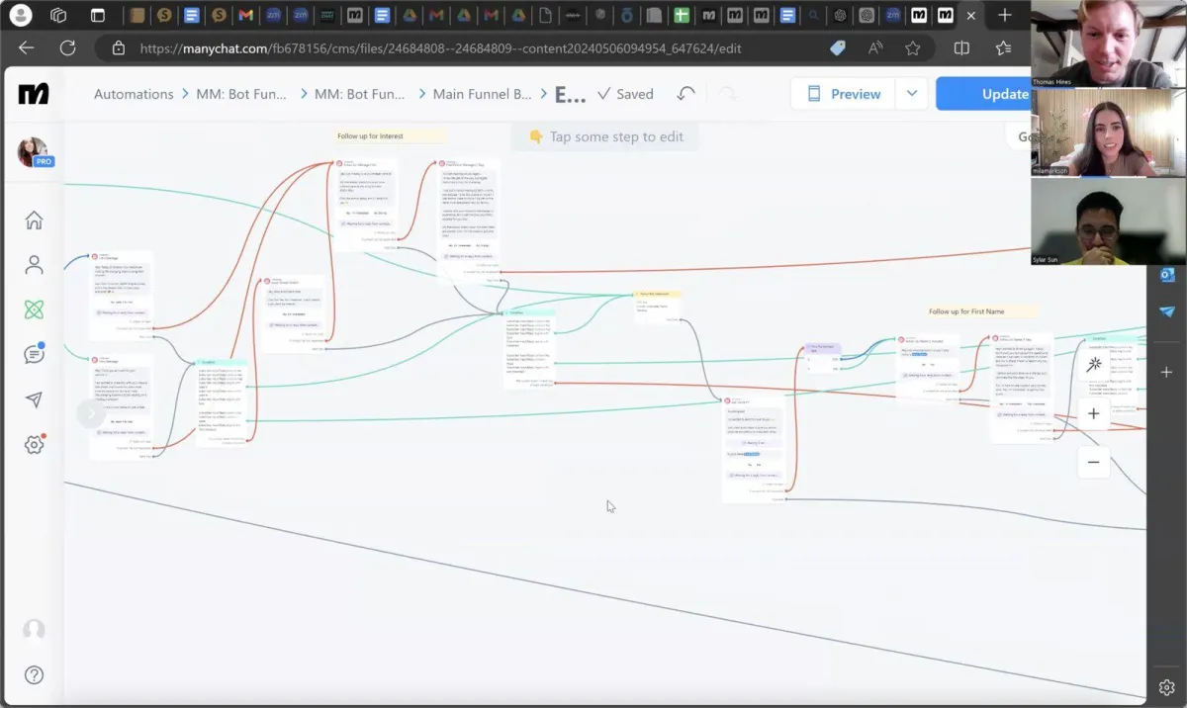The width and height of the screenshot is (1187, 708).
Task: Expand the collapsed left panel arrow
Action: click(x=90, y=413)
